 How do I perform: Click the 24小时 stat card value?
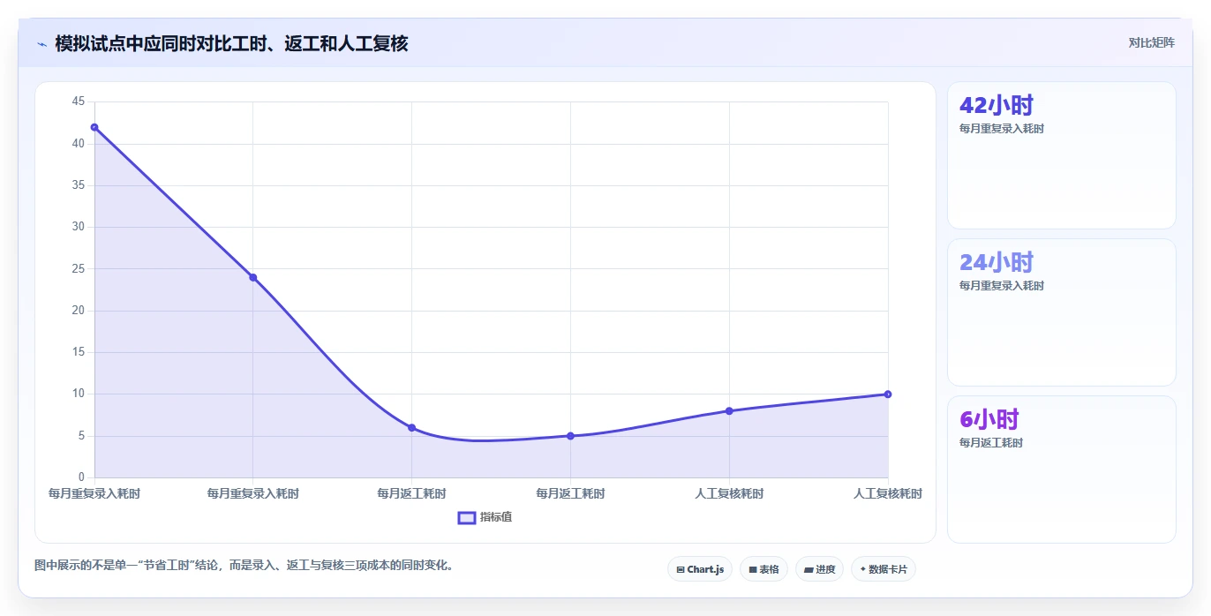click(996, 262)
